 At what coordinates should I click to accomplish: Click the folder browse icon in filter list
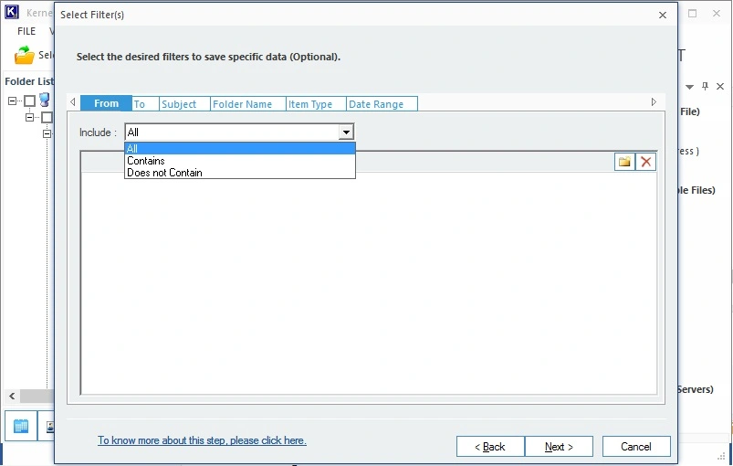click(624, 162)
